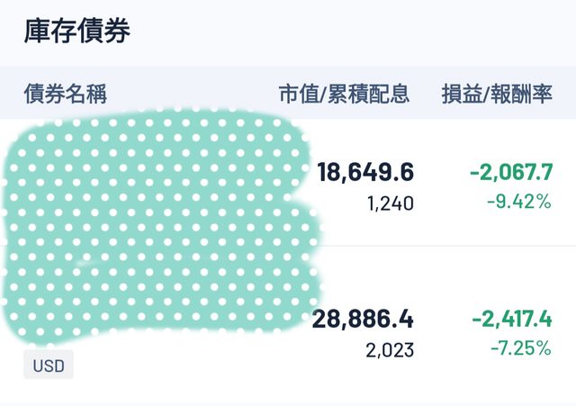Image resolution: width=576 pixels, height=406 pixels.
Task: Click the USD currency badge
Action: [48, 365]
